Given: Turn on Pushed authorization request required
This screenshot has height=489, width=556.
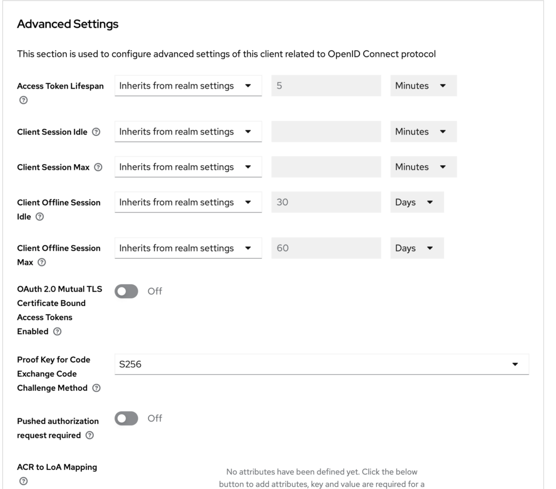Looking at the screenshot, I should coord(126,418).
